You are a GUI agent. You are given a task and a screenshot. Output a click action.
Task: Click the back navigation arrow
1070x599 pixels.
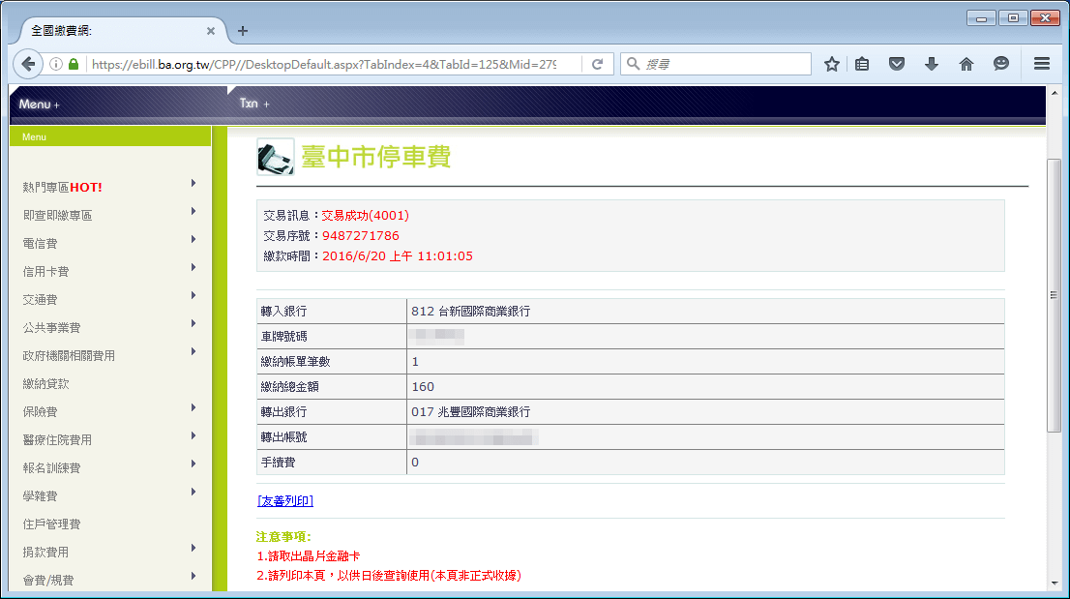(x=27, y=63)
